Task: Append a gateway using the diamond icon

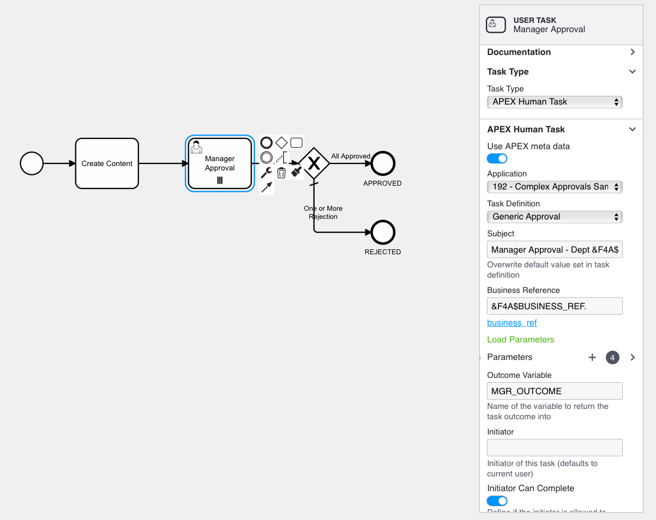Action: [281, 143]
